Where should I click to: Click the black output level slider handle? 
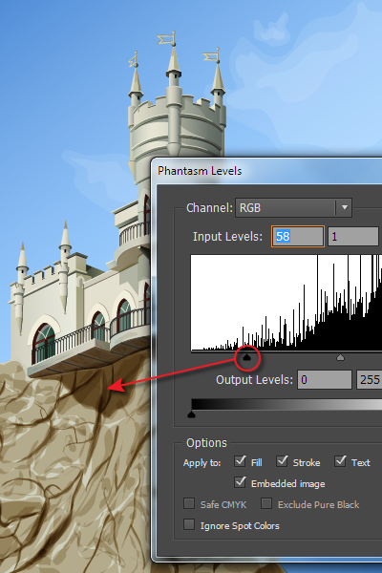[191, 414]
